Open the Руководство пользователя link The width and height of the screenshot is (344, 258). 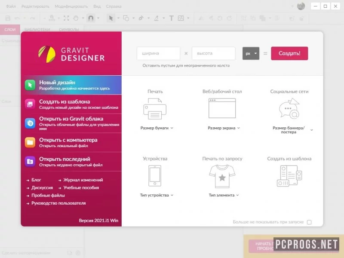click(x=58, y=203)
